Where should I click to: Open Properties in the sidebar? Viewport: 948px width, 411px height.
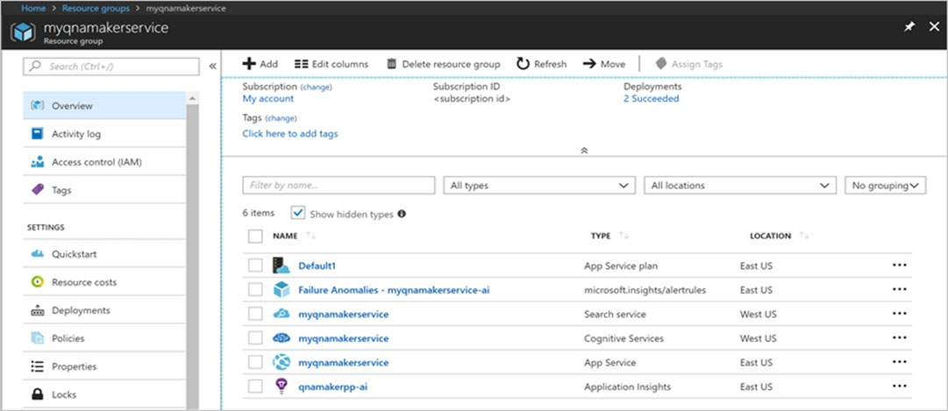pyautogui.click(x=104, y=366)
